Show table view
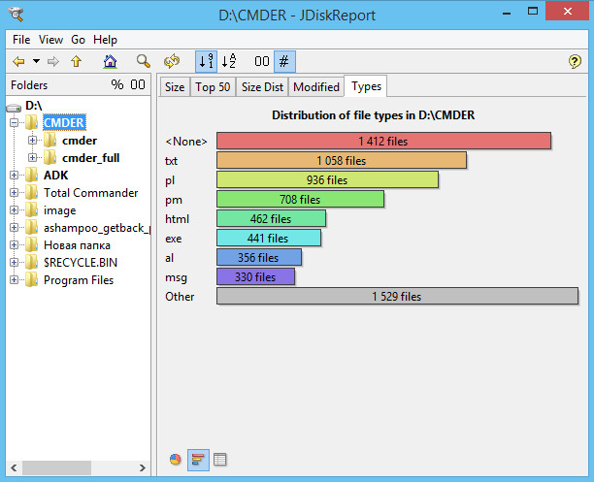The height and width of the screenshot is (482, 594). click(x=219, y=460)
